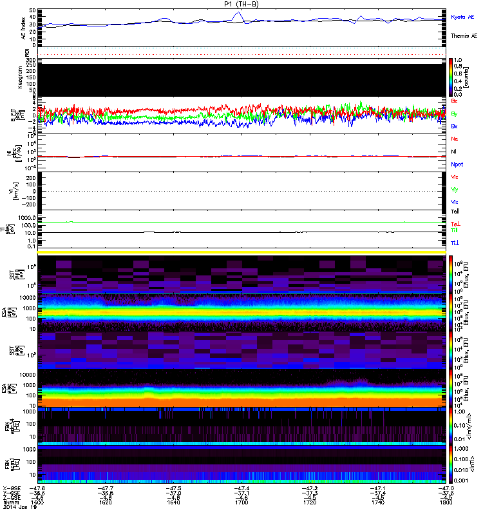Click the red dotted line in ROI panel
The height and width of the screenshot is (516, 483).
[x=241, y=55]
